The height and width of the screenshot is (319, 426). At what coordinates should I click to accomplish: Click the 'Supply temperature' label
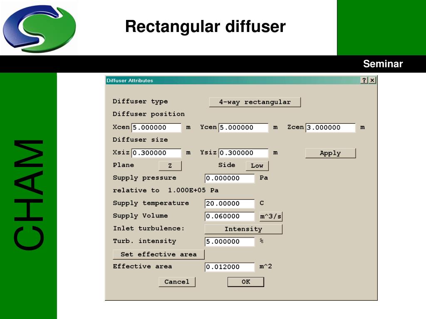tap(151, 203)
